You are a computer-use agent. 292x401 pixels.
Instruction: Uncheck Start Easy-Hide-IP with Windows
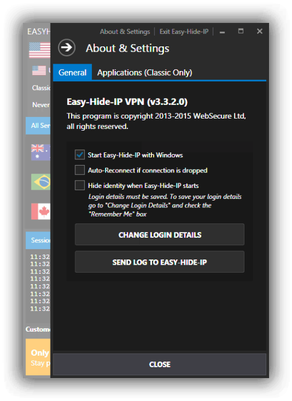(x=80, y=155)
